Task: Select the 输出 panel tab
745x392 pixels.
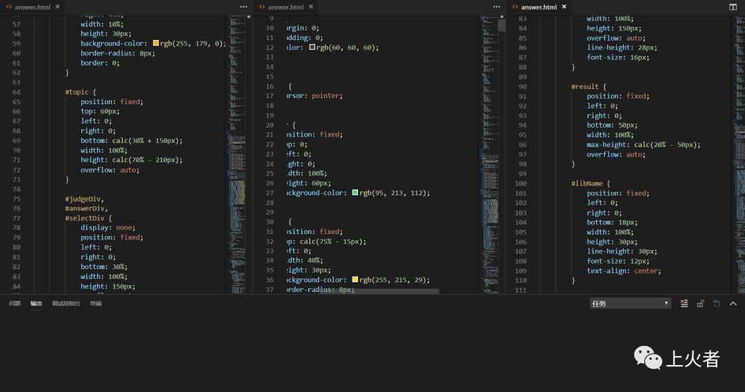Action: pyautogui.click(x=36, y=304)
